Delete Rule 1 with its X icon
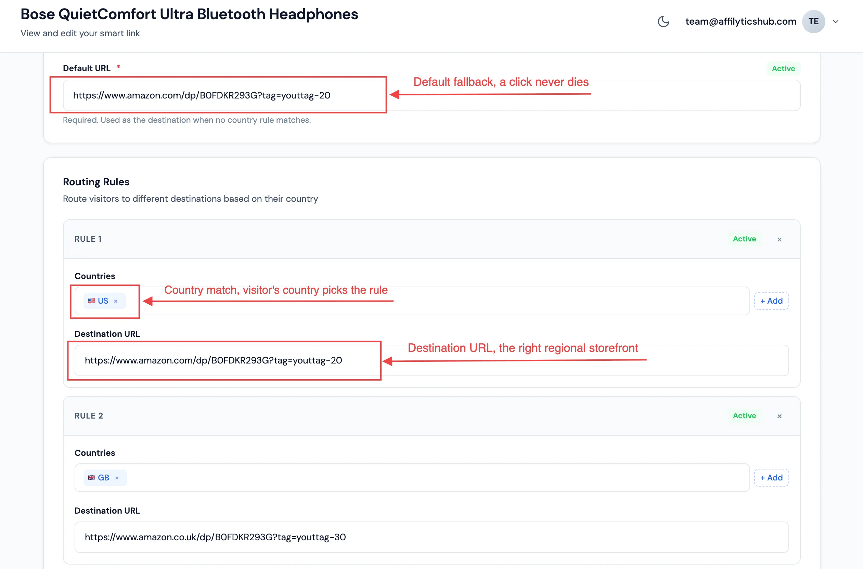Image resolution: width=863 pixels, height=569 pixels. point(779,239)
